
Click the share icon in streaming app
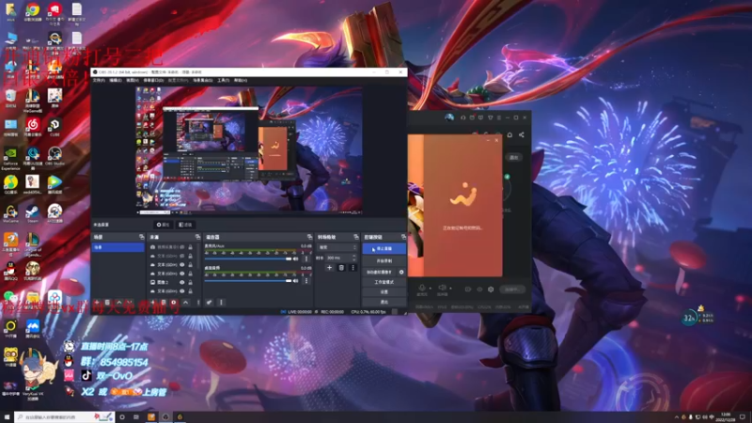pos(522,134)
